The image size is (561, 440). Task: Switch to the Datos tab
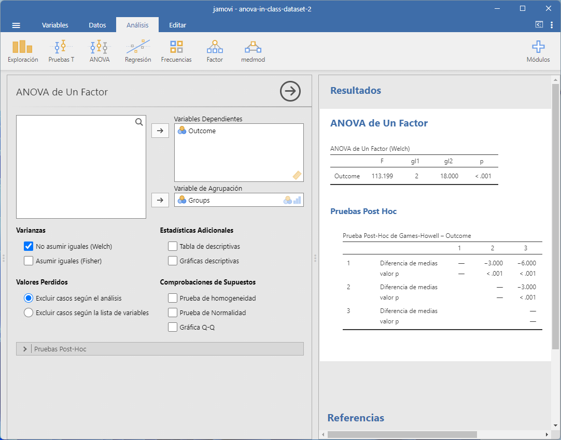click(x=97, y=25)
